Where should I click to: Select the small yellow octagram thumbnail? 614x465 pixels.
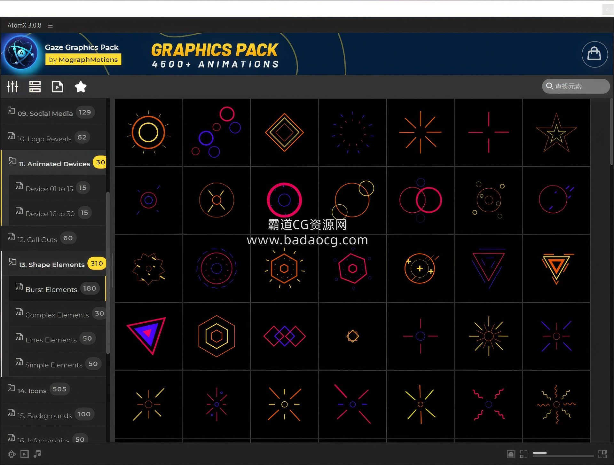(x=352, y=336)
